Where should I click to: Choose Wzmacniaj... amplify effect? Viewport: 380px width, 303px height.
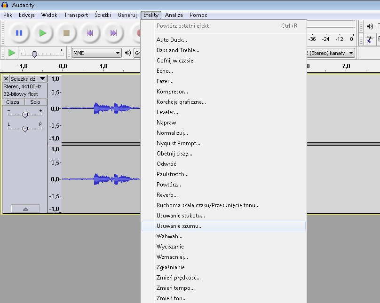[x=223, y=257]
